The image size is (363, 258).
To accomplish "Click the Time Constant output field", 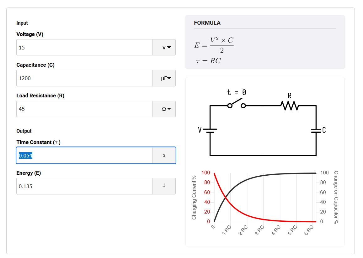I will pos(84,155).
